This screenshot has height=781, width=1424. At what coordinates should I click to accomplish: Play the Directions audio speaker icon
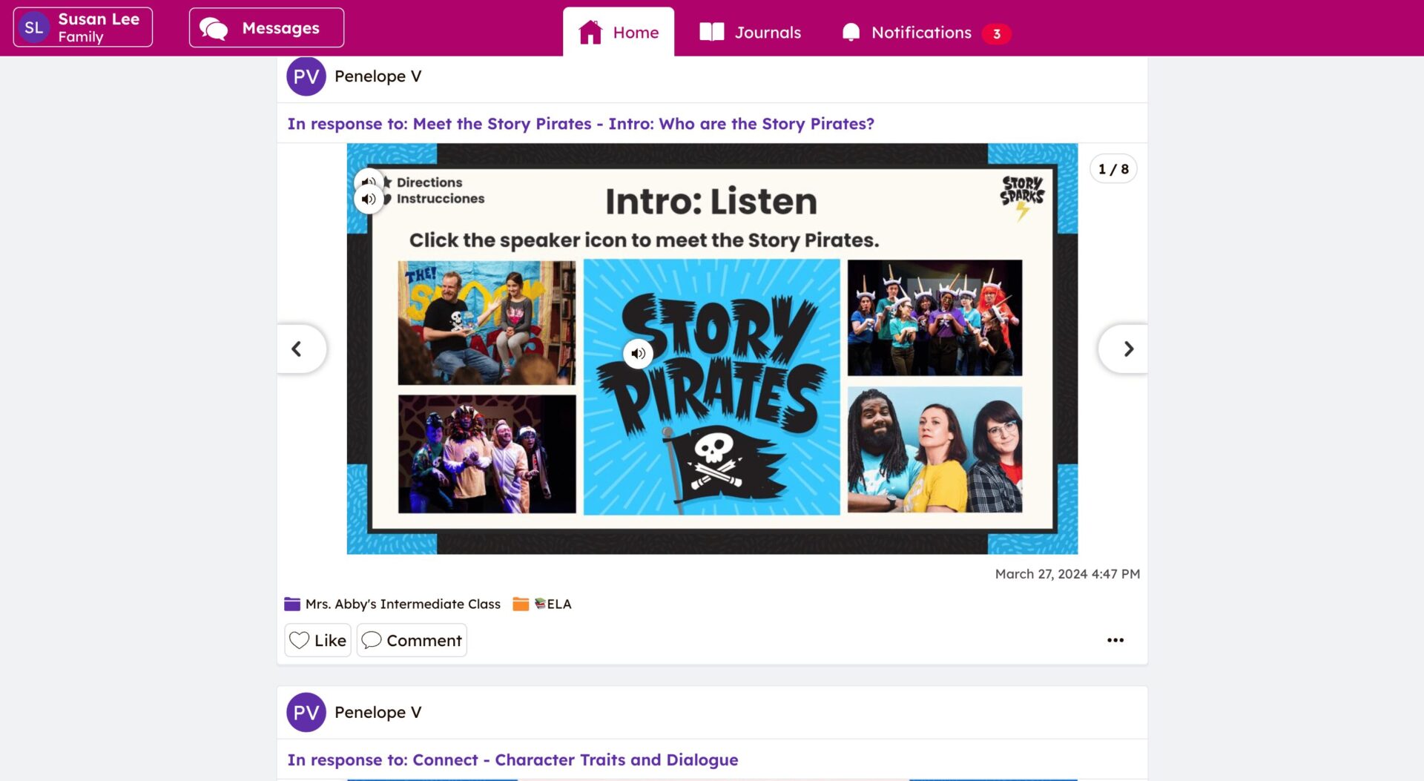tap(369, 181)
